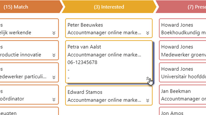
Task: Select the (15) Match stage header
Action: (x=30, y=7)
